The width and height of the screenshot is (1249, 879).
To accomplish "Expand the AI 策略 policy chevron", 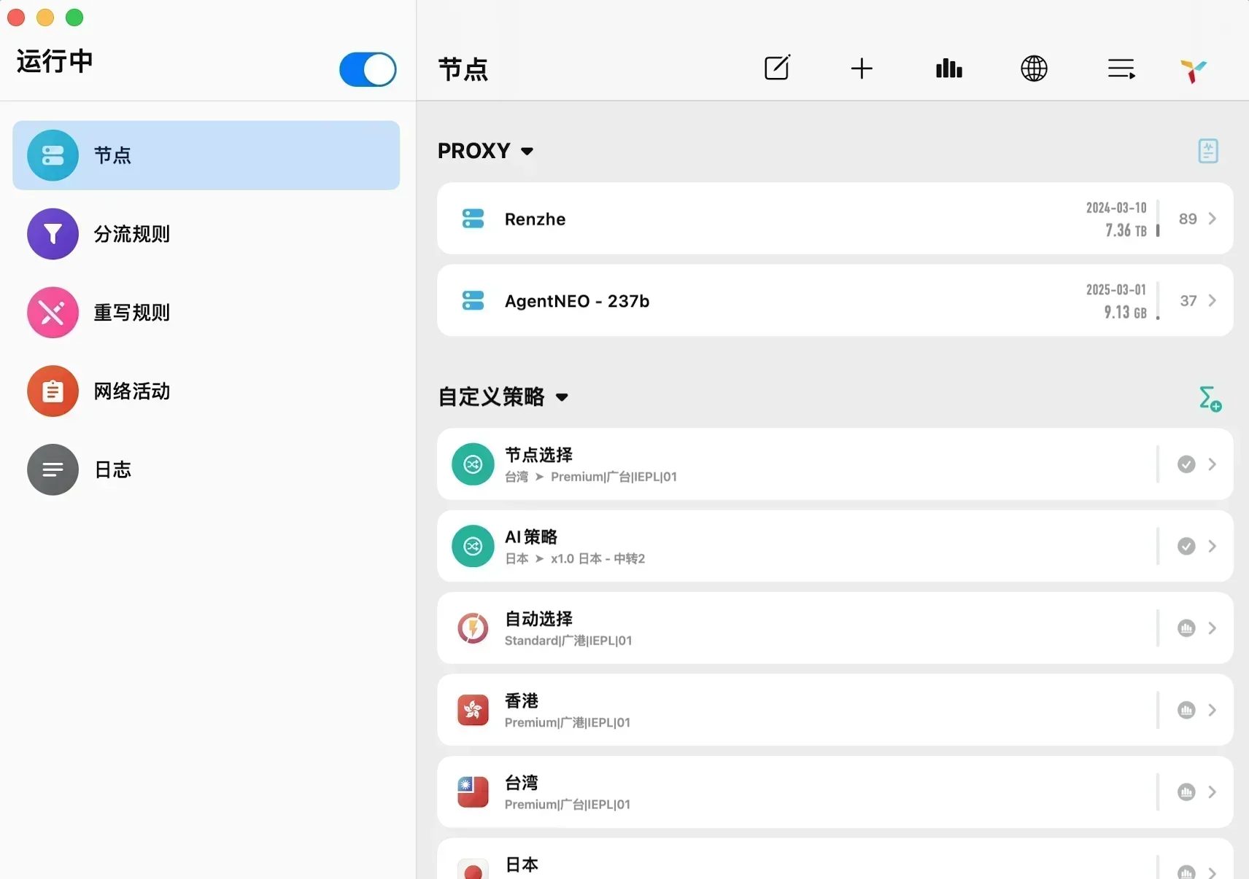I will [1212, 546].
